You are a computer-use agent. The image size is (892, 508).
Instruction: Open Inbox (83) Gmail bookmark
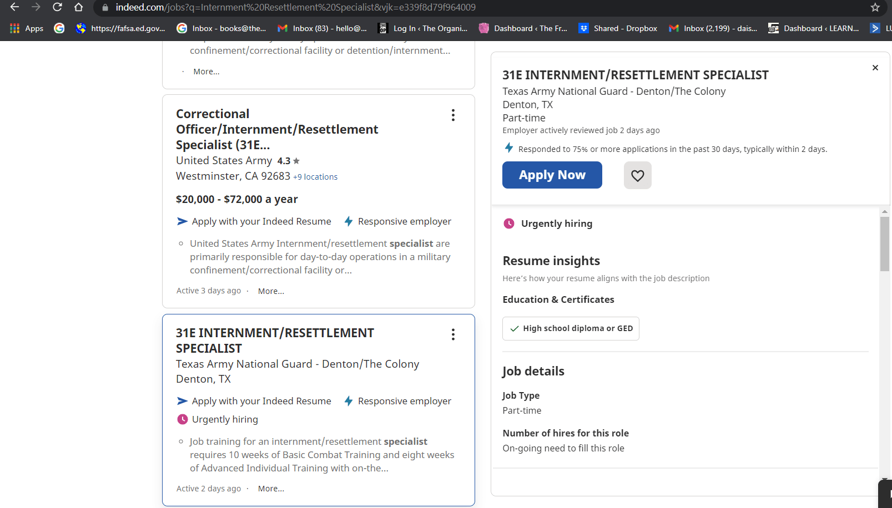pos(322,28)
